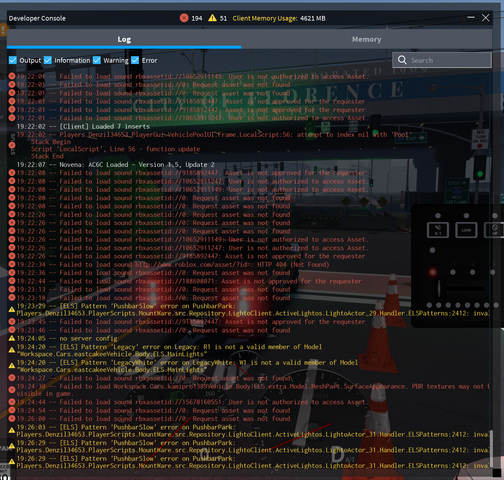Click the red error count icon in header
504x480 pixels.
(x=184, y=18)
